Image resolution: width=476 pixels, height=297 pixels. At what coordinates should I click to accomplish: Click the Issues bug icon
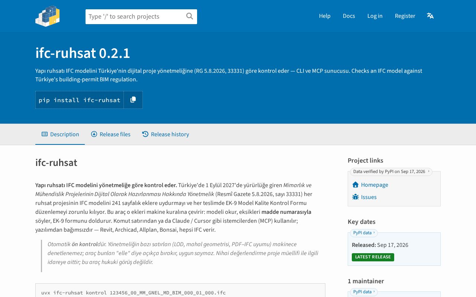point(356,197)
